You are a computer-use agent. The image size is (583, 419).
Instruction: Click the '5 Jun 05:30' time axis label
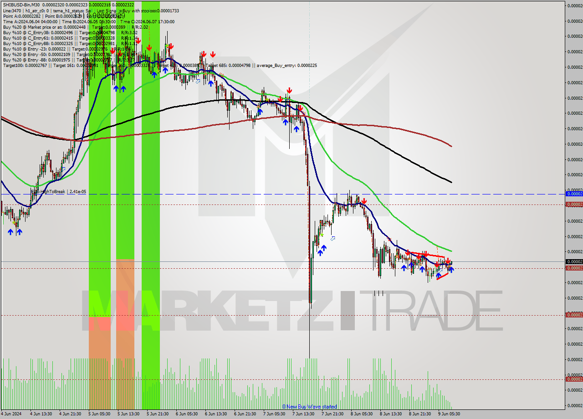point(99,414)
